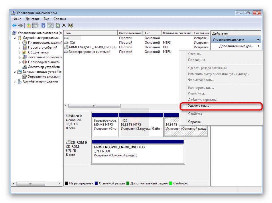The image size is (272, 203).
Task: Collapse the Запоминающие устройства node
Action: pos(15,72)
